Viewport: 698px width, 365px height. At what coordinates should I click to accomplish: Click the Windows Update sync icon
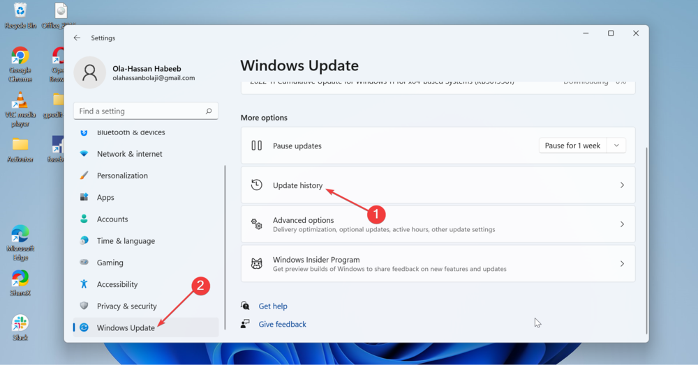[x=84, y=327]
